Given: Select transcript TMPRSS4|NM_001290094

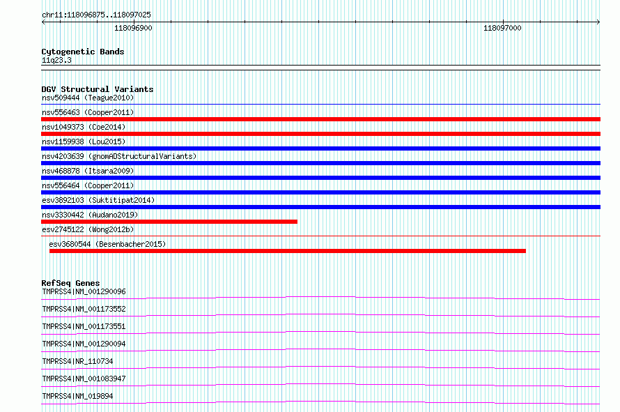Looking at the screenshot, I should click(x=84, y=344).
